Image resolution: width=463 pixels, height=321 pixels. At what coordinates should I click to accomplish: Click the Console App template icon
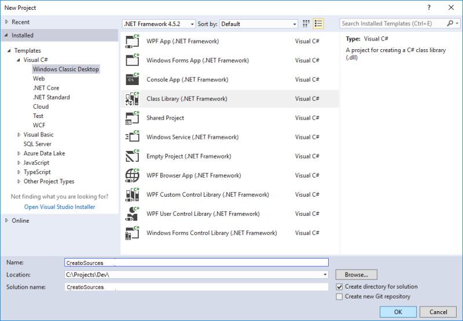click(133, 80)
